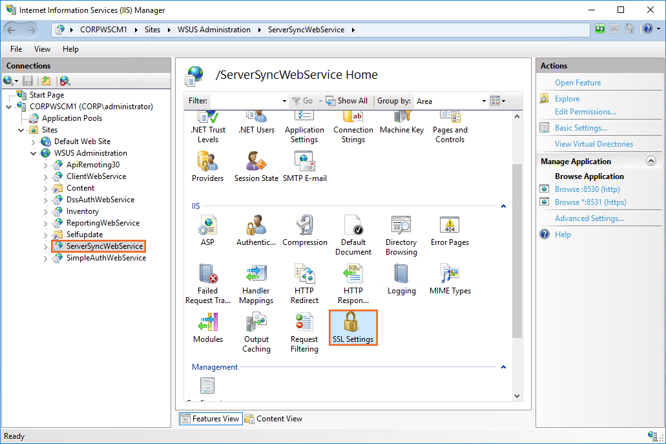The width and height of the screenshot is (666, 444).
Task: Collapse the Manage Application section
Action: pyautogui.click(x=650, y=162)
